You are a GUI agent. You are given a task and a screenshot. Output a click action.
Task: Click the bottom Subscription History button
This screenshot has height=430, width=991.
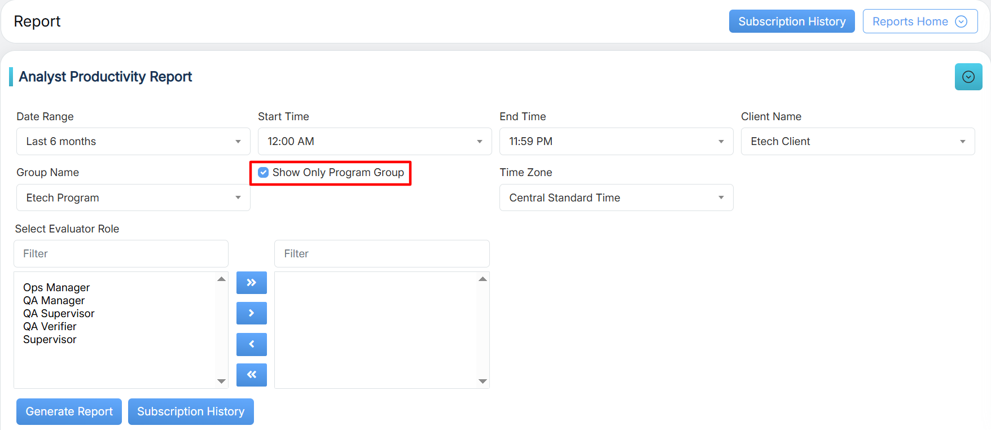191,412
